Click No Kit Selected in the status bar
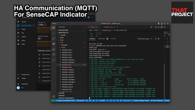Image resolution: width=195 pixels, height=110 pixels. [x=157, y=101]
